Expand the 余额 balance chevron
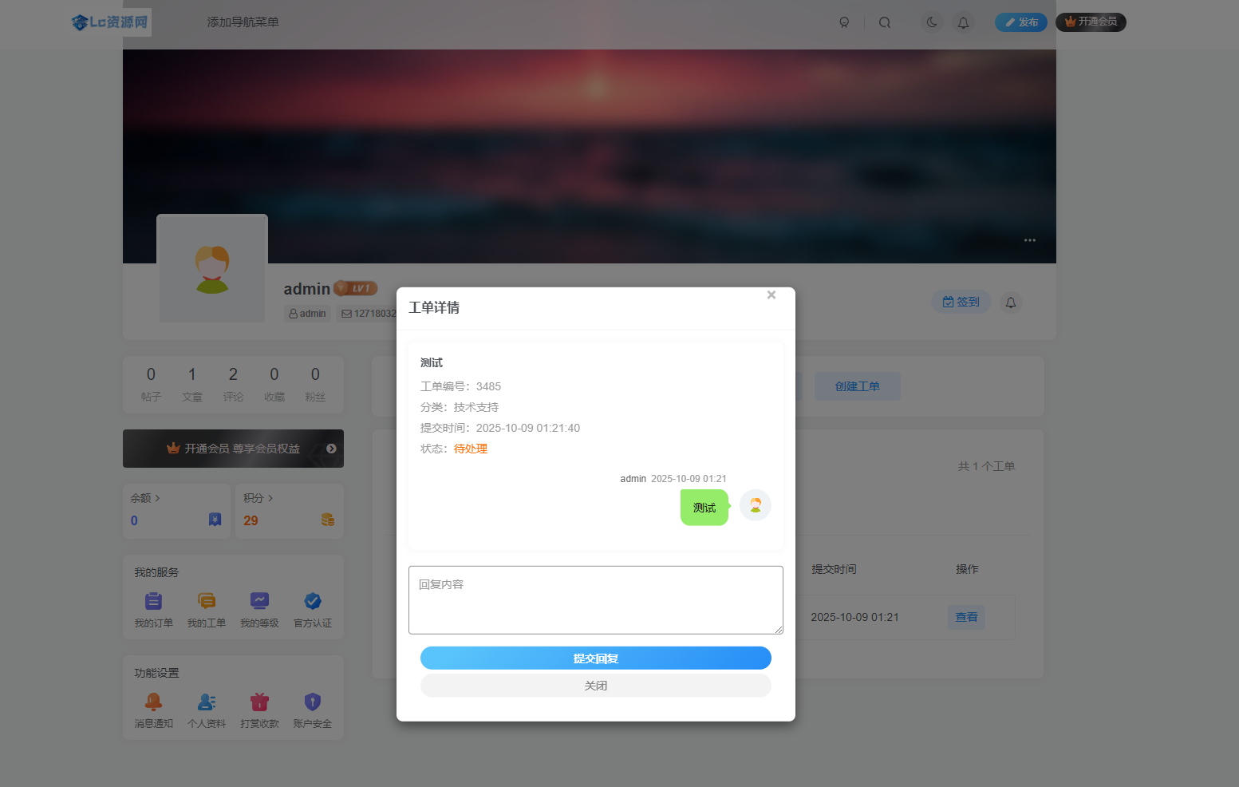 157,498
